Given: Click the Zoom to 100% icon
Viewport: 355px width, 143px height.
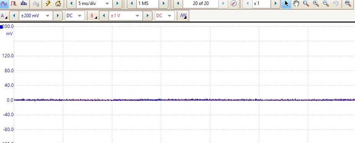Looking at the screenshot, I should [348, 3].
